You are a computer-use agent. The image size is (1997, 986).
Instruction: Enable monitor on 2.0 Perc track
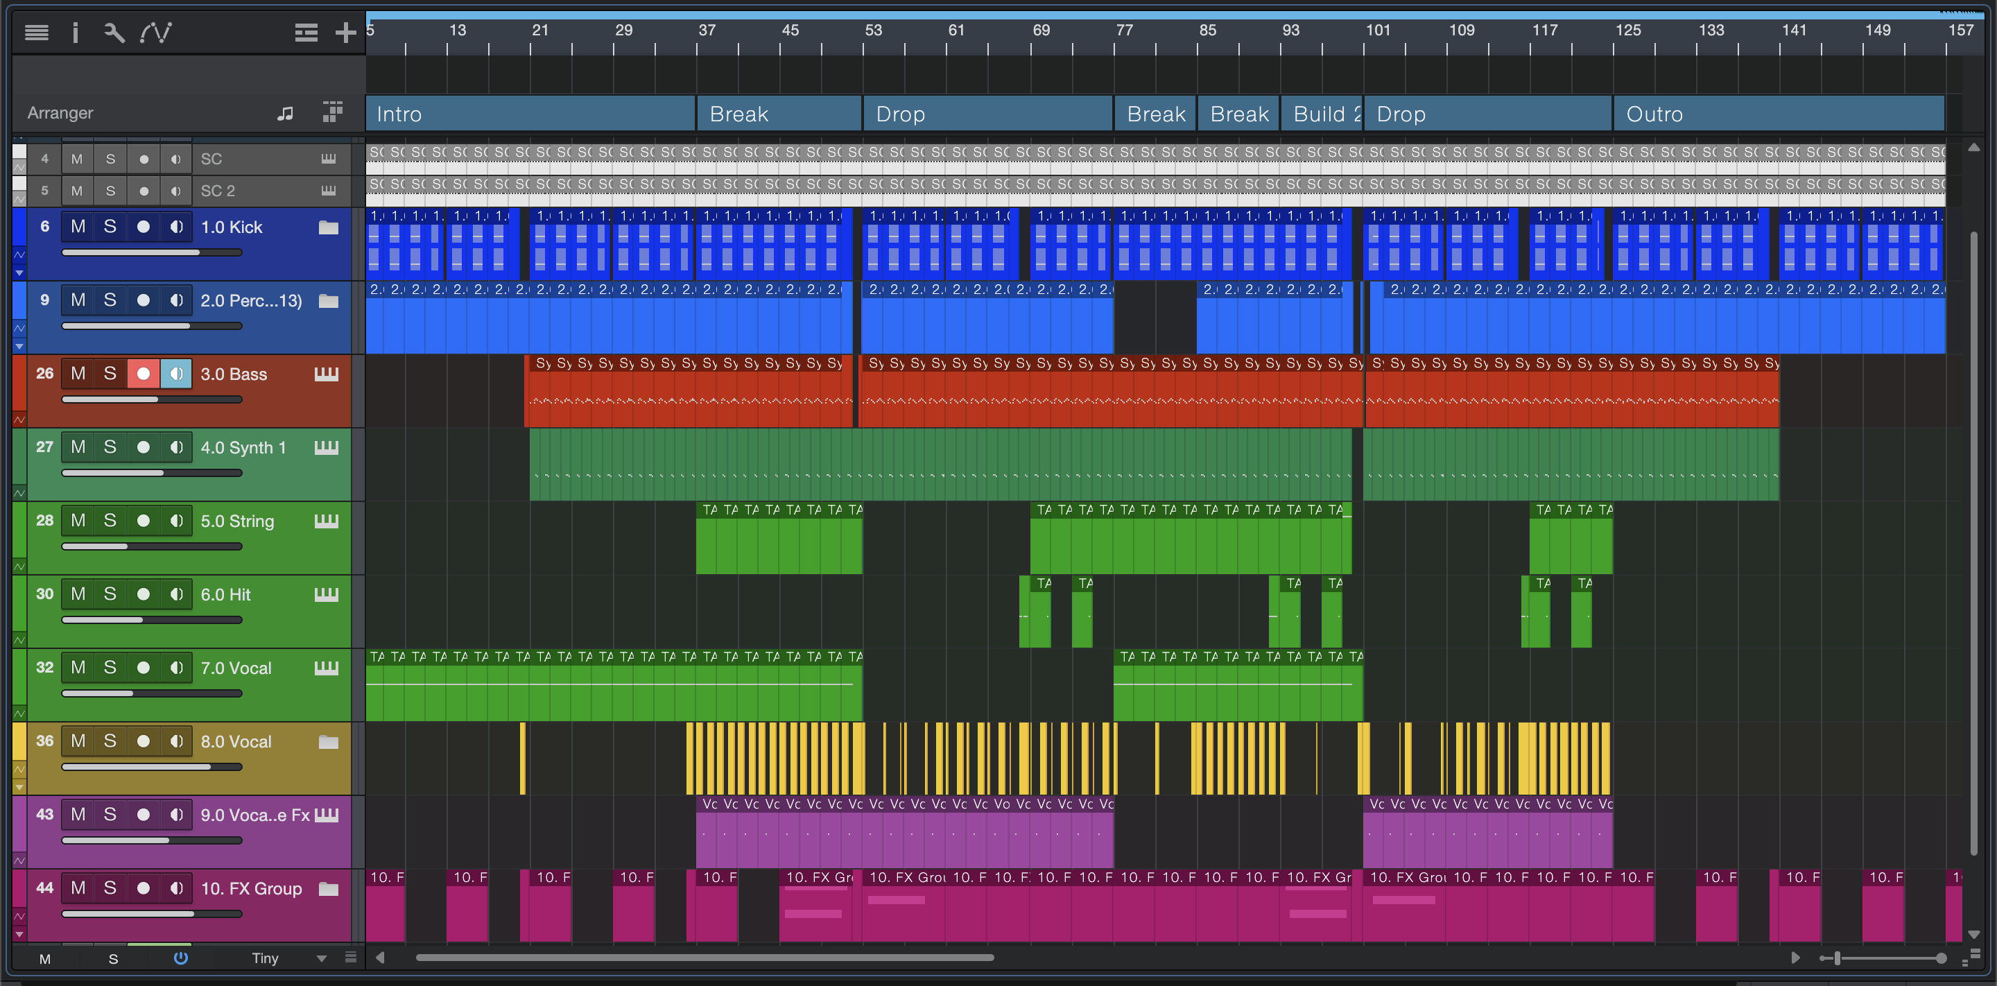[177, 300]
